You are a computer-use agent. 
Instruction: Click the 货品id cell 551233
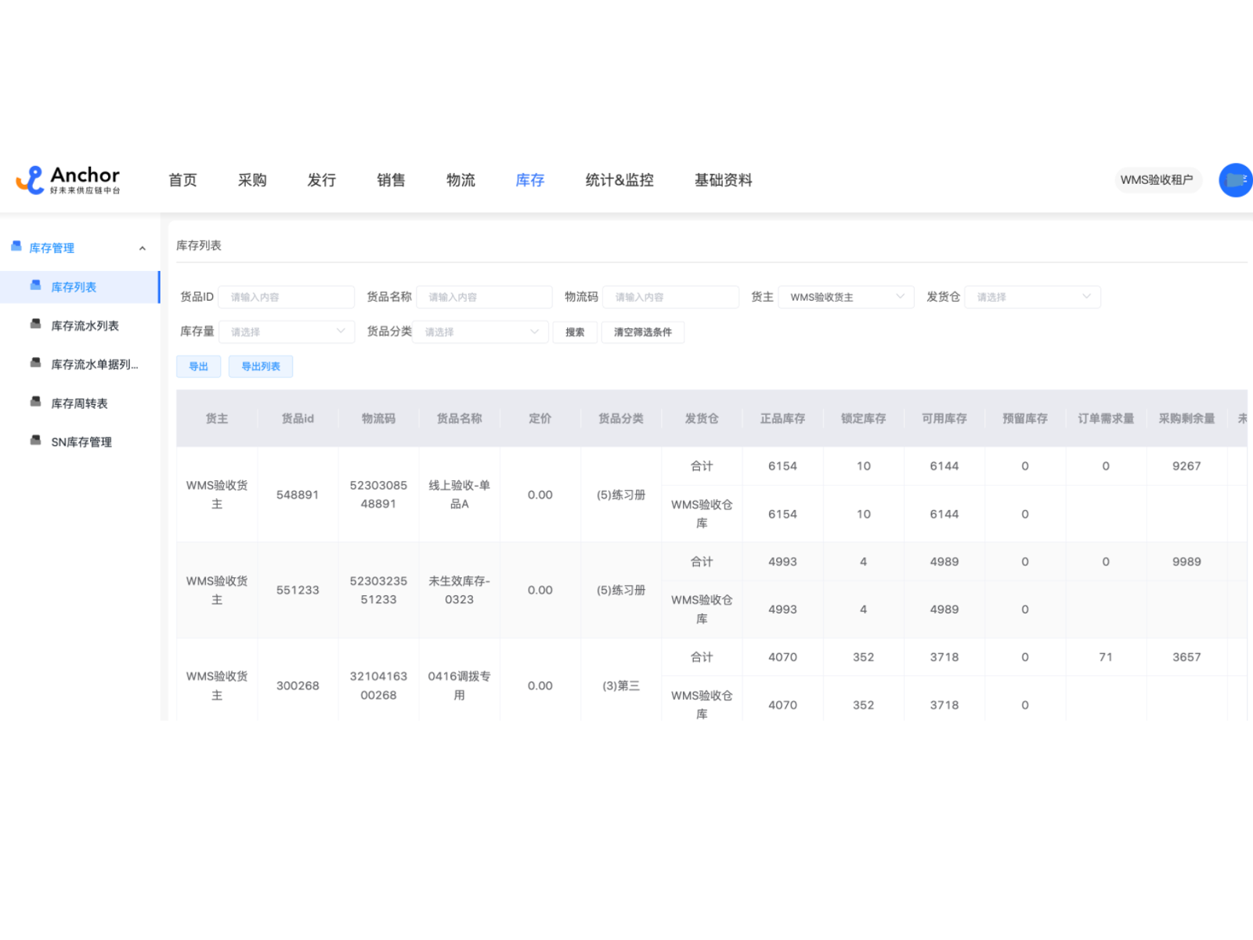point(298,590)
